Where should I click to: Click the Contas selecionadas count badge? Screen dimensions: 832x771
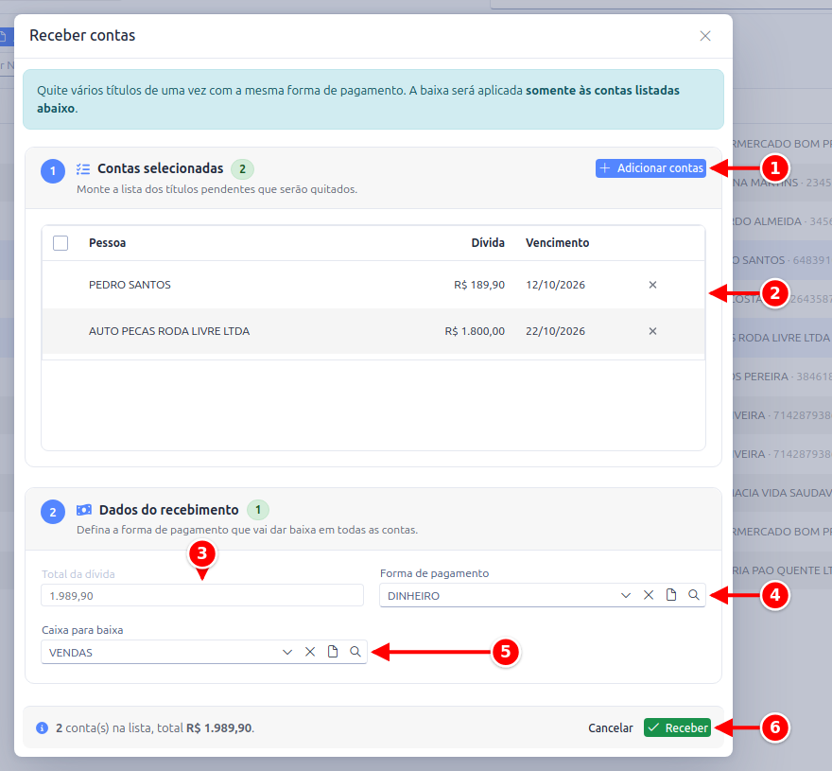point(242,168)
